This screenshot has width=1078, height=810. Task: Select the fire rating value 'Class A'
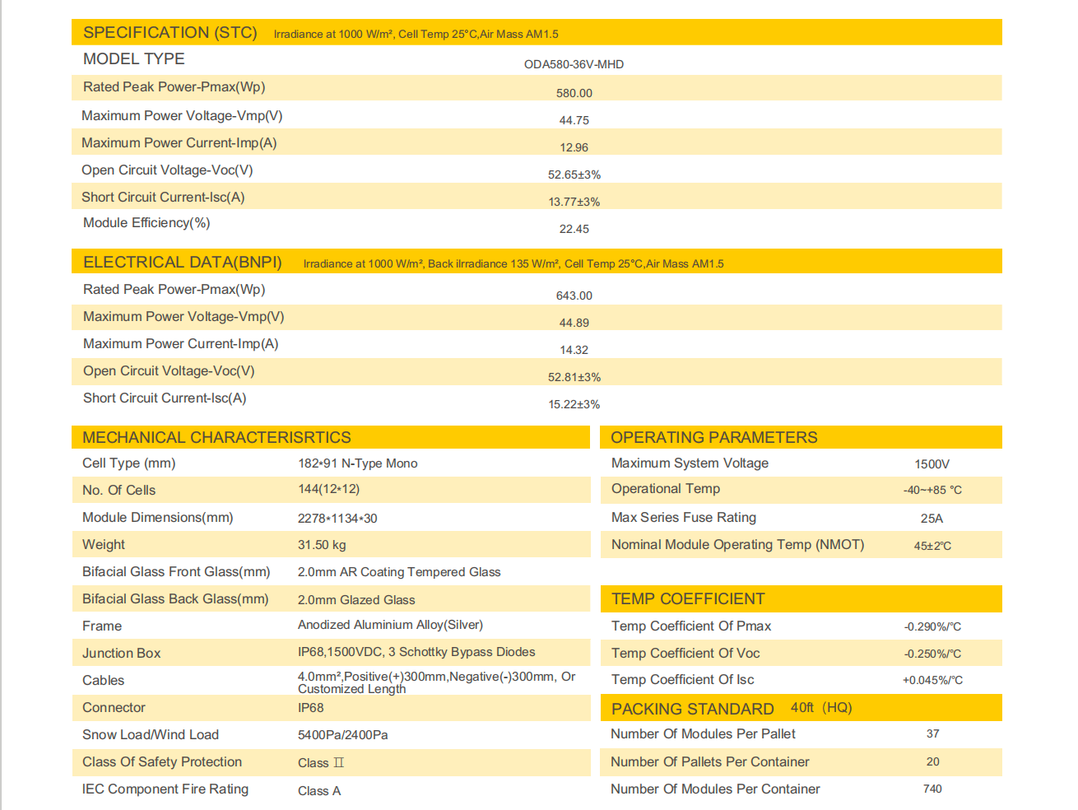coord(319,791)
